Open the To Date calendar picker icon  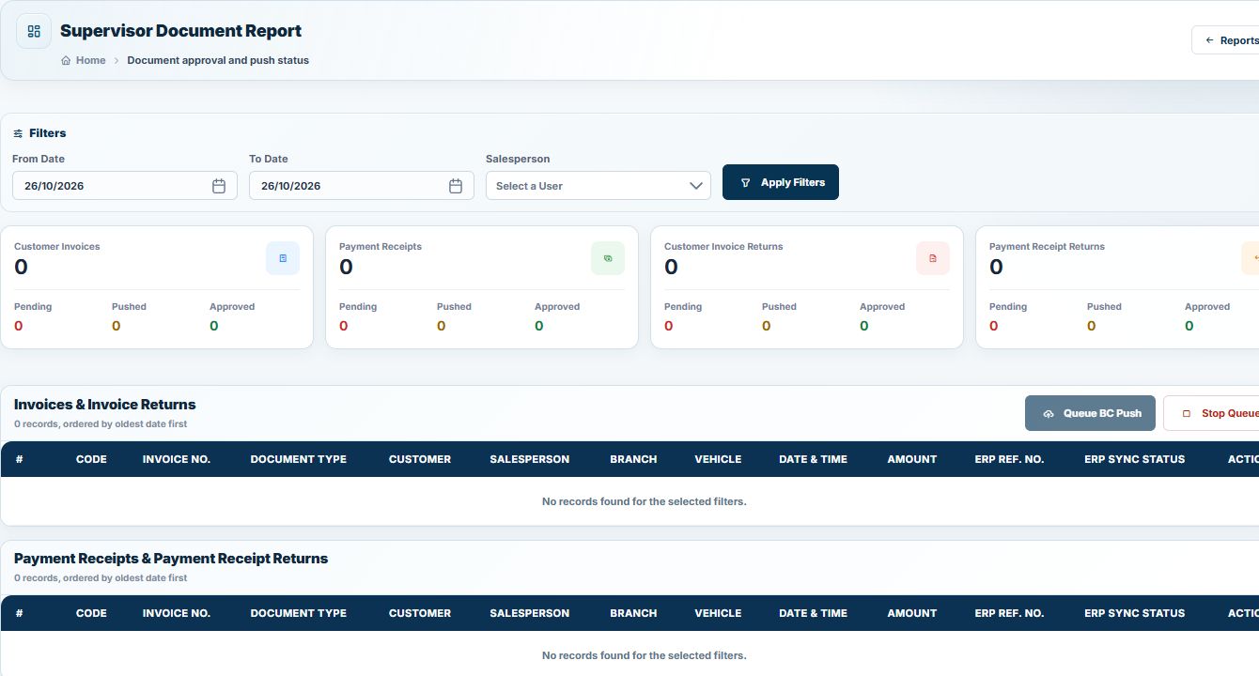click(x=456, y=186)
